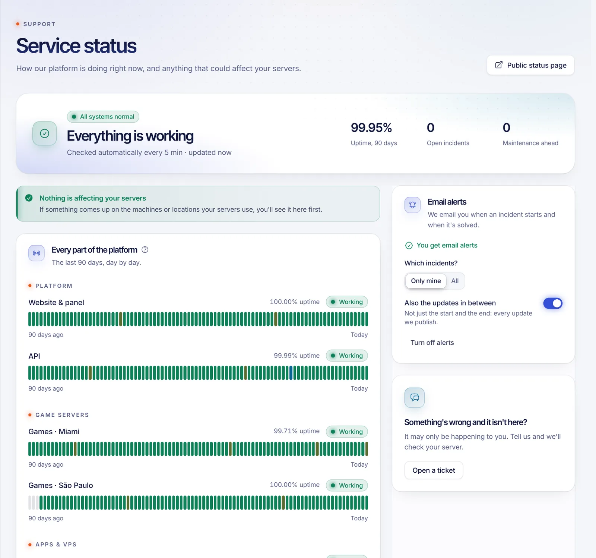Click the APPS & VPS section heading
This screenshot has height=558, width=596.
56,545
